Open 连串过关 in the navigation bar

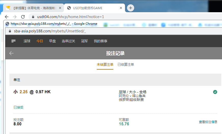(68, 41)
